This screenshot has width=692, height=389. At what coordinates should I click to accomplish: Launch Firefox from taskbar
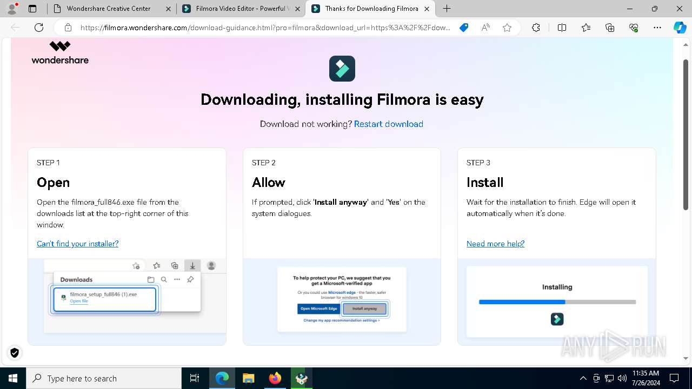coord(275,378)
